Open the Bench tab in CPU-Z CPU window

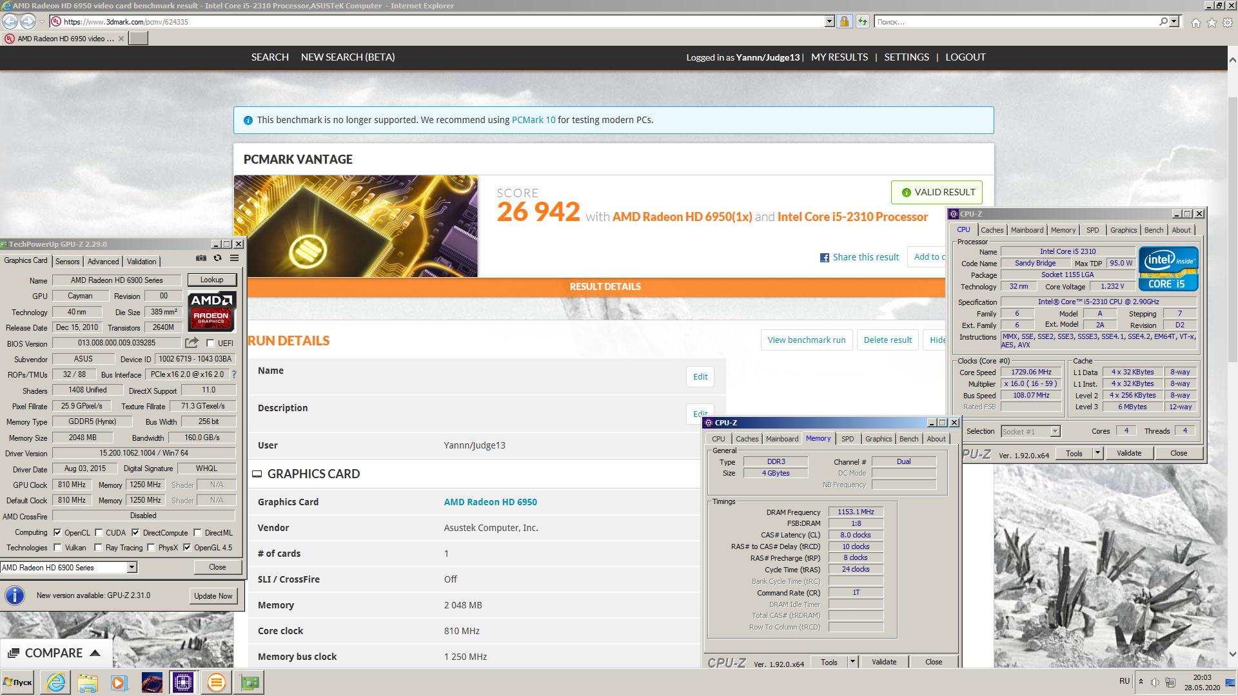[1154, 230]
